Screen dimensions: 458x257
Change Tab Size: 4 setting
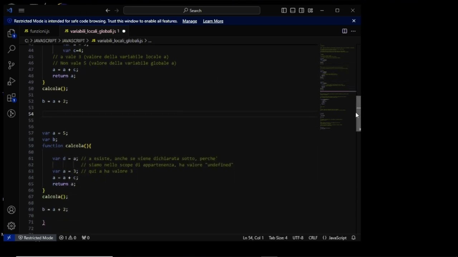[278, 238]
